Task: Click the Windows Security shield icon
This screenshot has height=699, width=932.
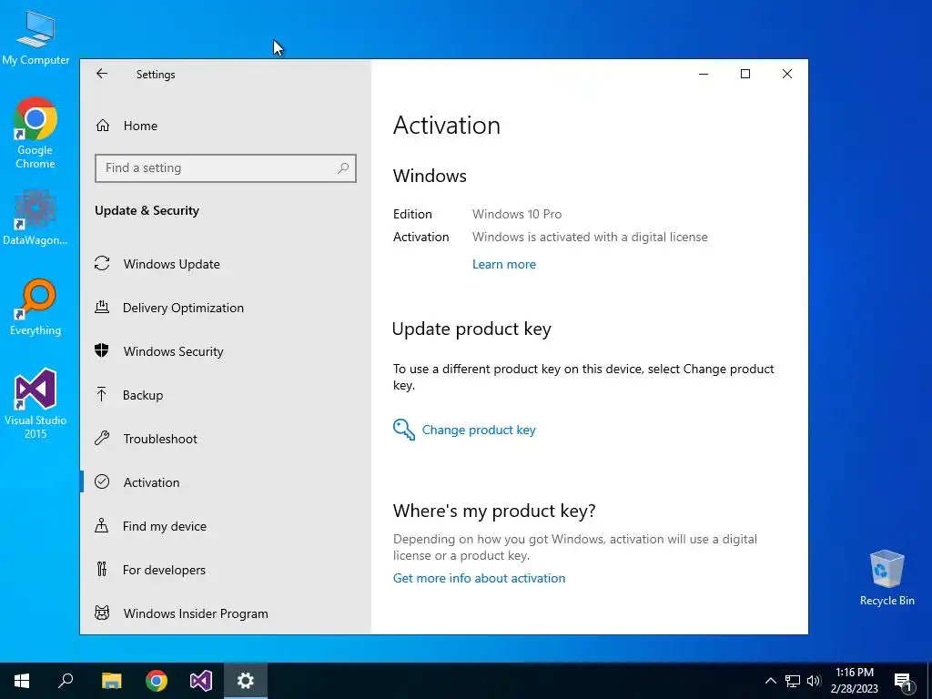Action: [102, 350]
